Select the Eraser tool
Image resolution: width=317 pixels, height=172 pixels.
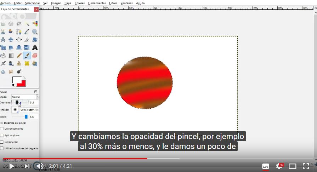[x=35, y=55]
